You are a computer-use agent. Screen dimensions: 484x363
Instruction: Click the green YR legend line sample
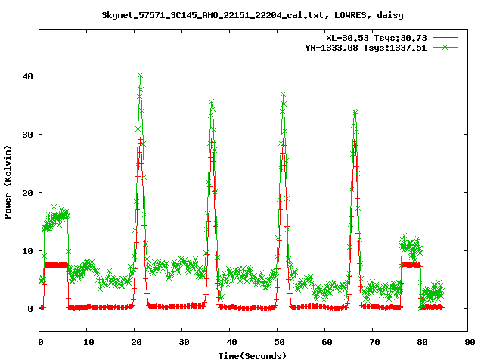[445, 47]
